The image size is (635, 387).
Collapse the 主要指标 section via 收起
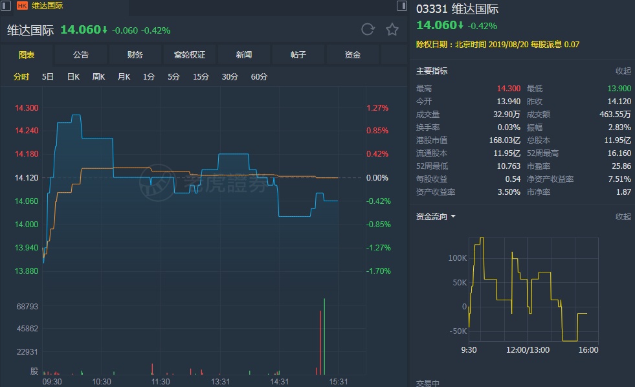(x=623, y=71)
